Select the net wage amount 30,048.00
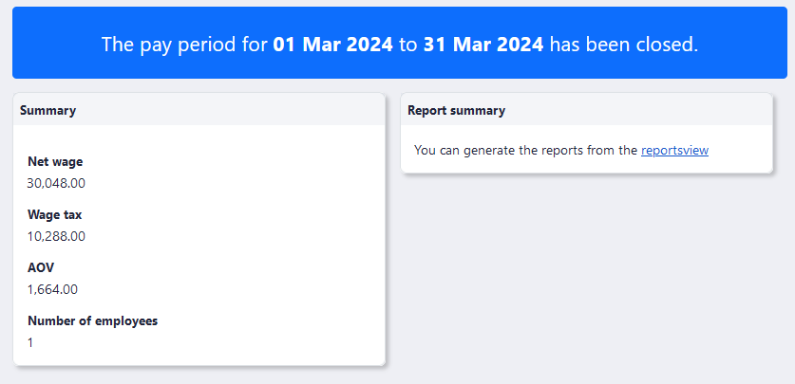 pyautogui.click(x=56, y=183)
